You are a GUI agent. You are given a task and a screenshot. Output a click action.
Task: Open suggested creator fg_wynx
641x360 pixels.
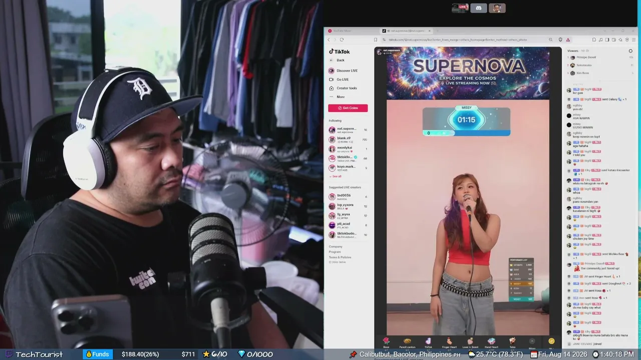(348, 215)
